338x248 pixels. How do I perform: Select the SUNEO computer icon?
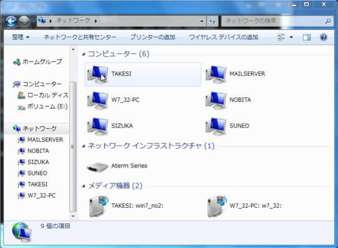216,126
